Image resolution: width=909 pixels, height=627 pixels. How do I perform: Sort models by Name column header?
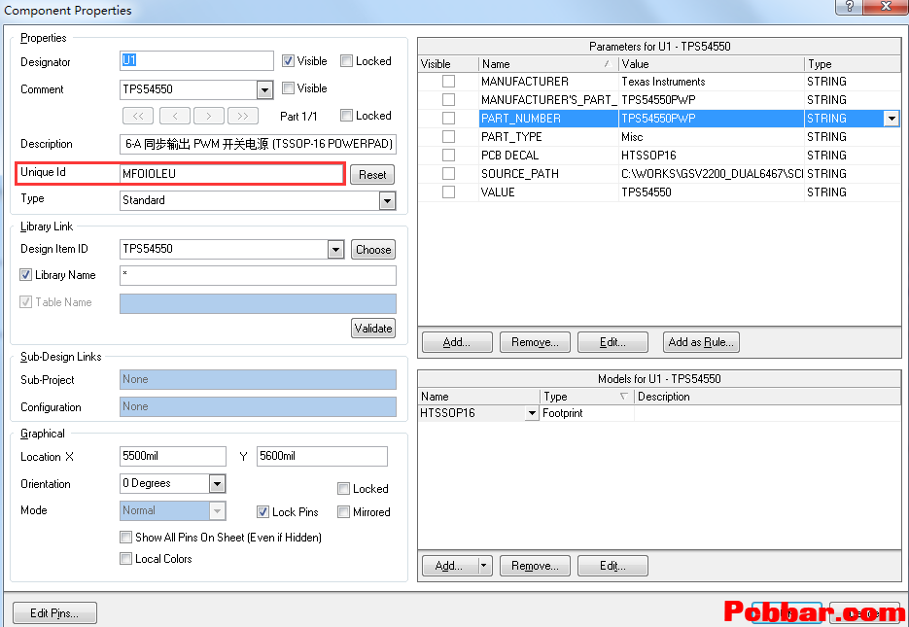tap(479, 397)
